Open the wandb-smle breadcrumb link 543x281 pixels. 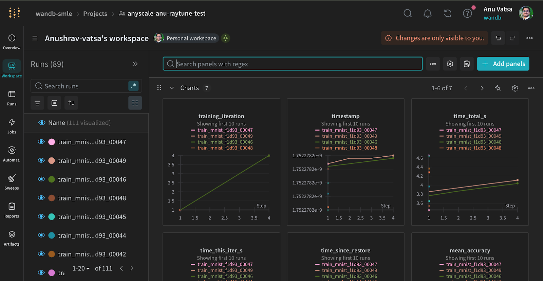54,14
